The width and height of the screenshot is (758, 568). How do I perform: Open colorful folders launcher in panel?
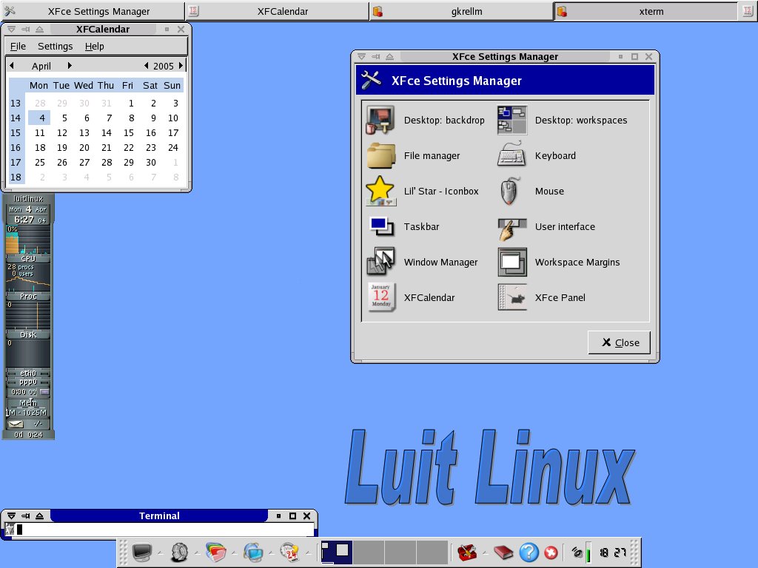click(x=216, y=552)
